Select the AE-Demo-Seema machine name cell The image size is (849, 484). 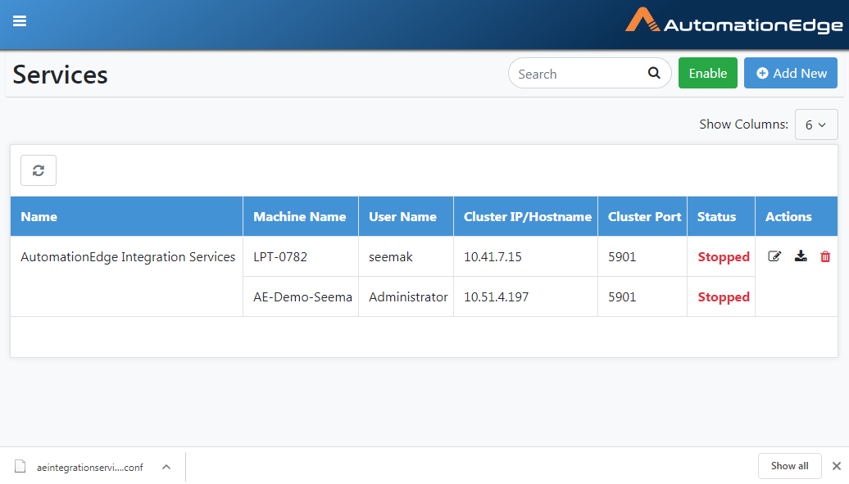(x=302, y=296)
